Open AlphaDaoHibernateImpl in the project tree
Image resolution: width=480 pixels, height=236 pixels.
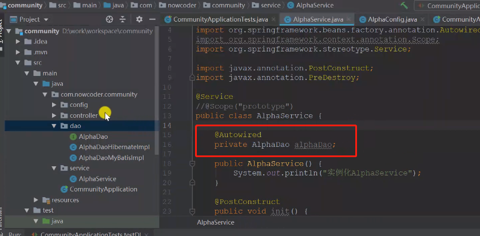pos(114,147)
